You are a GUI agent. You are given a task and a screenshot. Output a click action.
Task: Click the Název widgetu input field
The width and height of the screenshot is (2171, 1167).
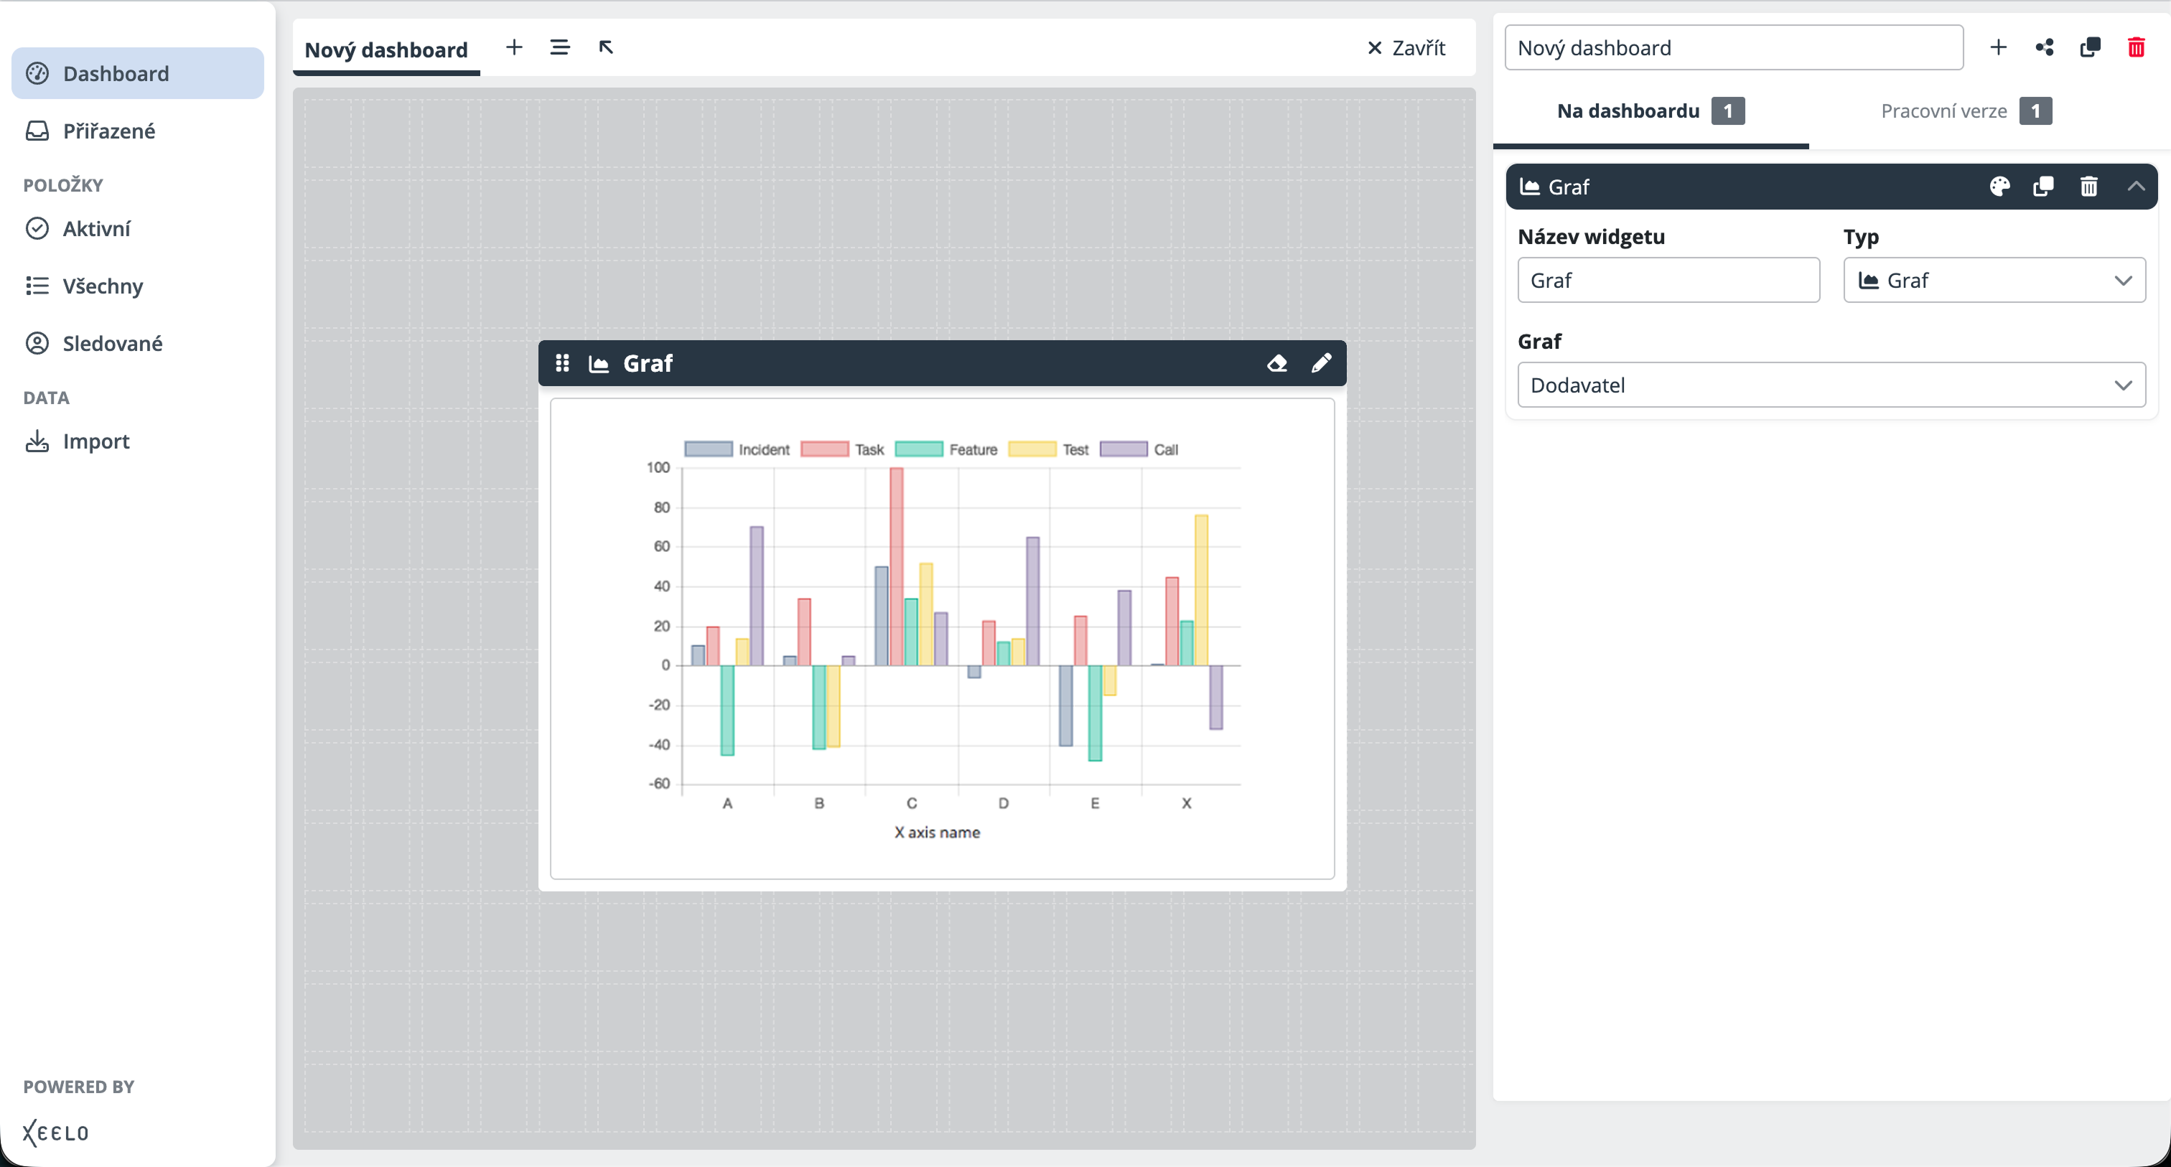point(1668,280)
